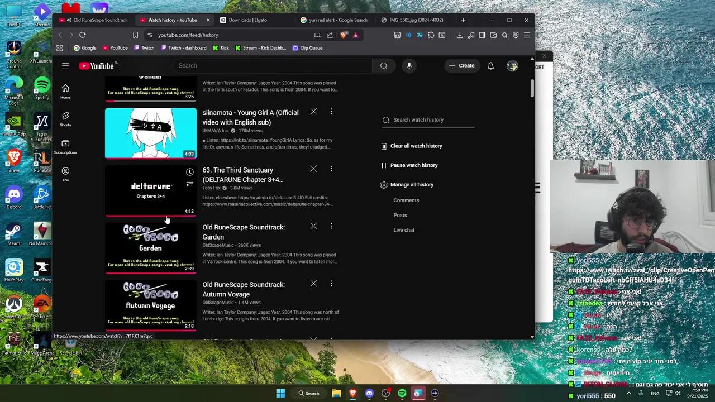Open more actions for Autumn Voyage

click(x=331, y=284)
